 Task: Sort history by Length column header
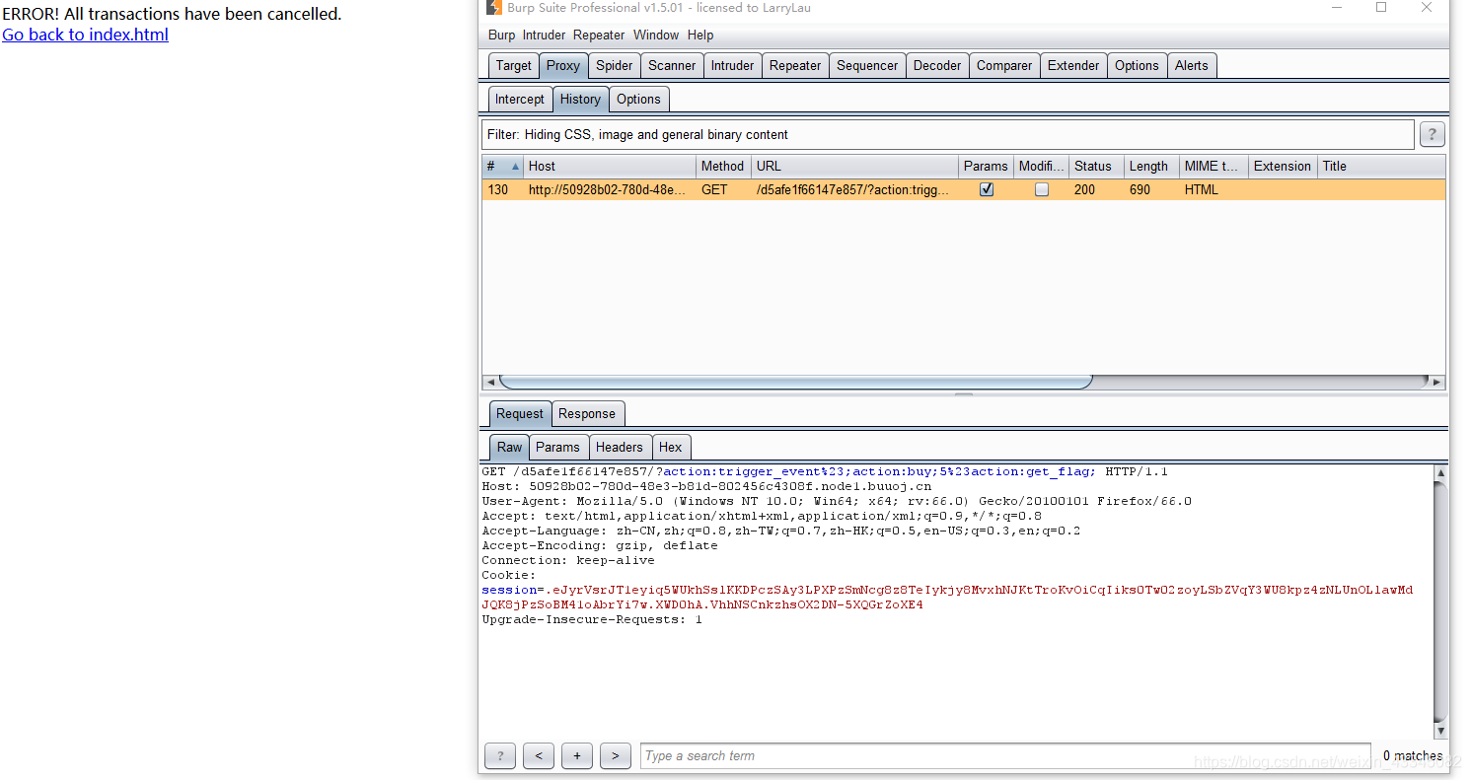tap(1152, 167)
